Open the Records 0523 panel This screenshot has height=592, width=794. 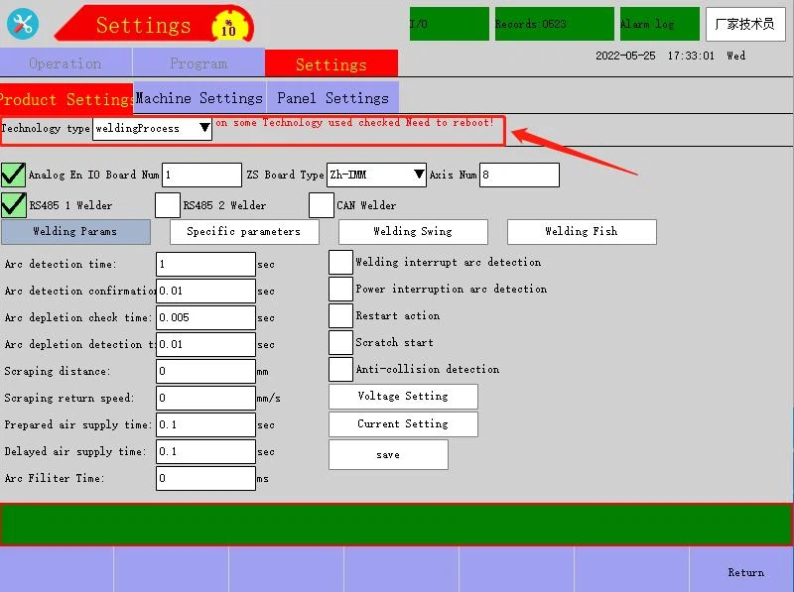554,24
